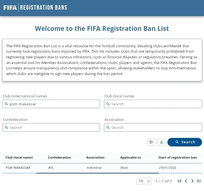Open the Confederation search field
The height and width of the screenshot is (192, 204).
tap(51, 127)
